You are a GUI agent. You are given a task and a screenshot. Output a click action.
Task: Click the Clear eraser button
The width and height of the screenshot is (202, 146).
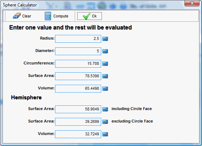pyautogui.click(x=22, y=16)
